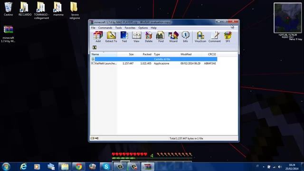Sort by the Type column header
This screenshot has width=304, height=171.
166,54
